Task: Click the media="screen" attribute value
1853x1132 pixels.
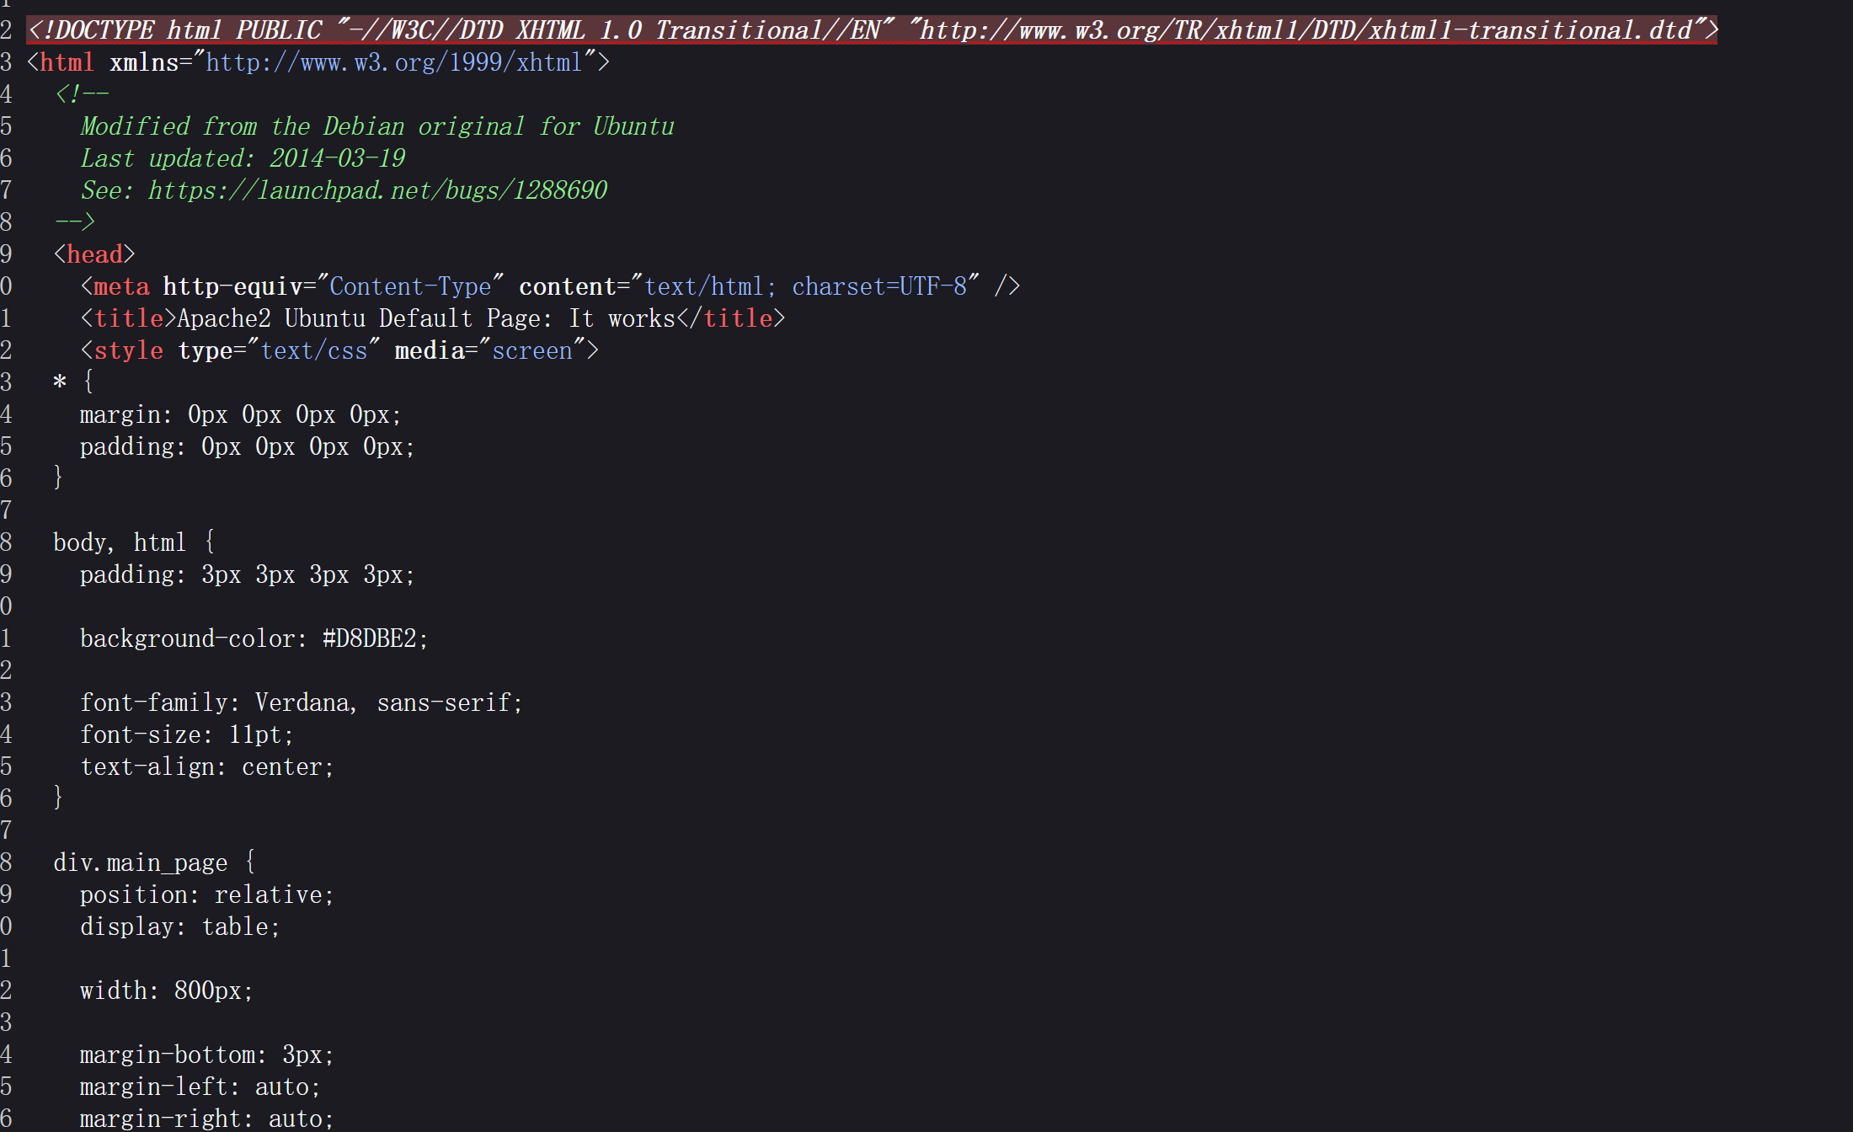Action: coord(532,350)
